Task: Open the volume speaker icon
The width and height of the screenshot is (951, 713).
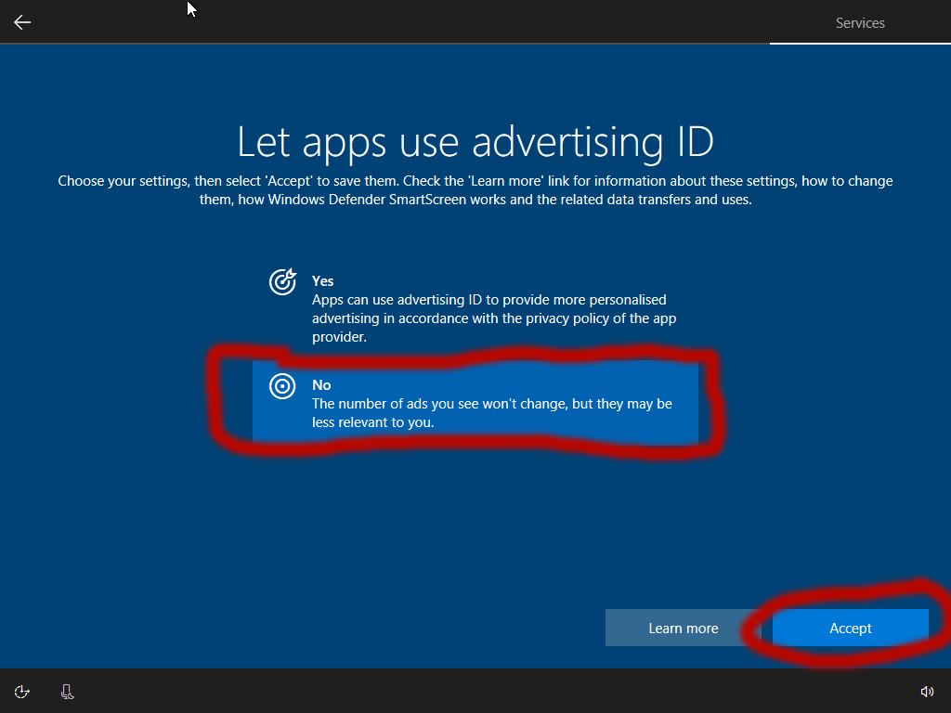Action: 927,692
